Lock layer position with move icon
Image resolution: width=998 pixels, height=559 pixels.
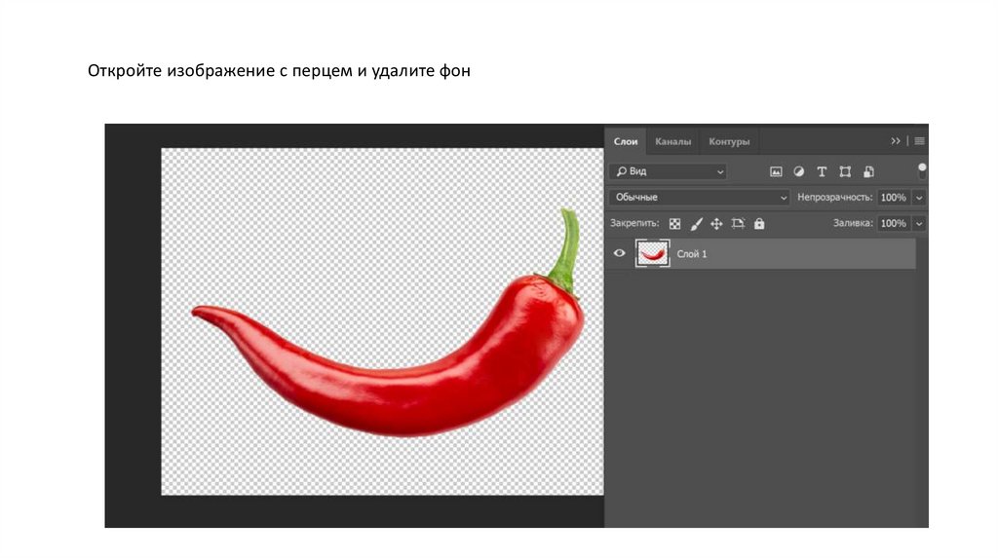click(x=716, y=223)
